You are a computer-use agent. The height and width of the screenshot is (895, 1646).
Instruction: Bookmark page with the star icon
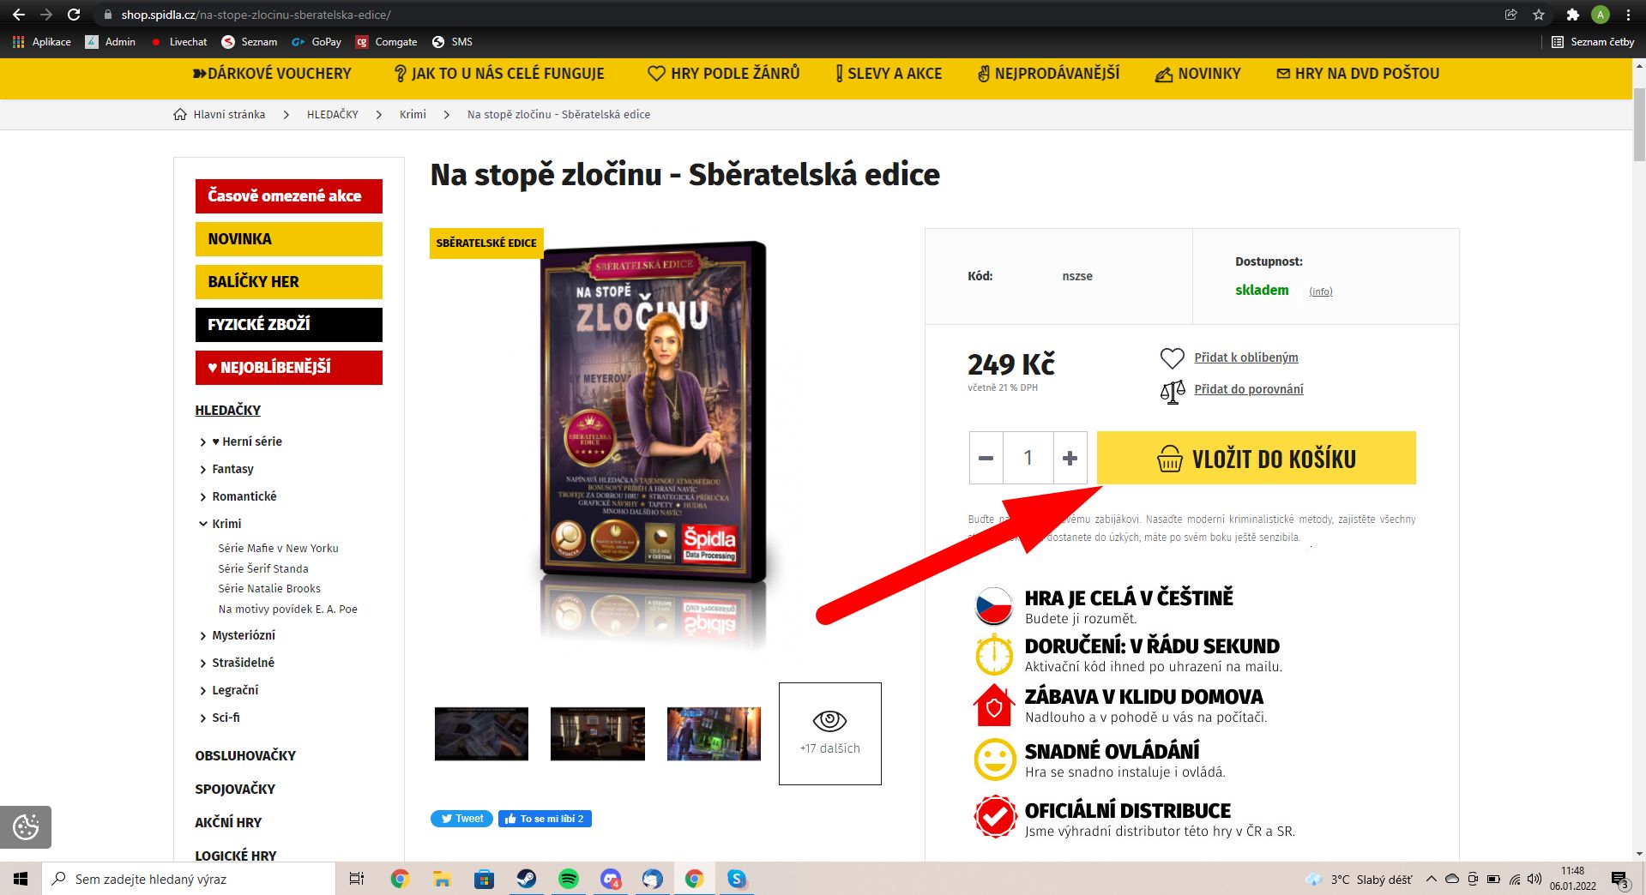[1538, 15]
